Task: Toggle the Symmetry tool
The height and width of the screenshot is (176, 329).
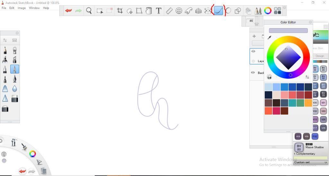Action: [x=208, y=11]
